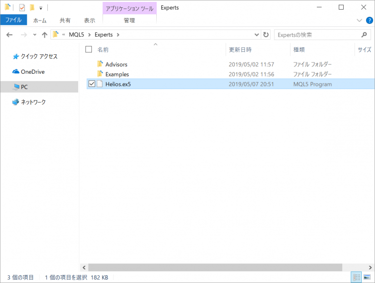Switch to large thumbnails view icon
Screen dimensions: 375x283
[x=367, y=277]
